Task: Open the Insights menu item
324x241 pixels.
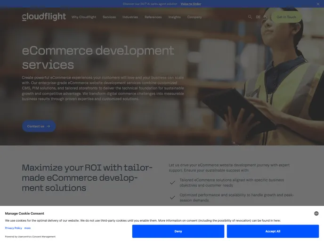Action: [x=174, y=17]
